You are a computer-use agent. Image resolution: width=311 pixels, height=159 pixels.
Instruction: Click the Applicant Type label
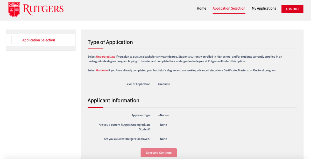click(141, 115)
